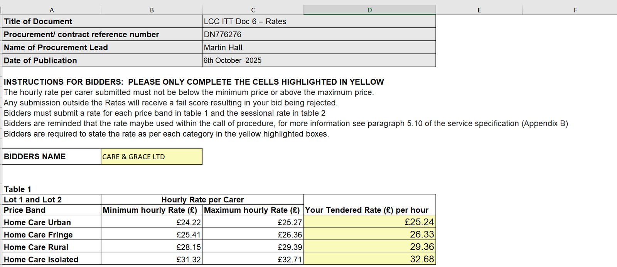Click the tendered rate cell showing 26.33
This screenshot has height=267, width=617.
tap(369, 234)
